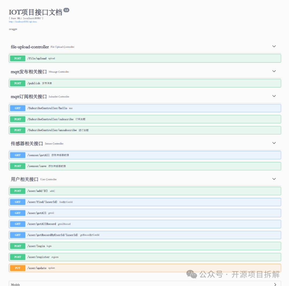Screen dimensions: 289x286
Task: Click the POST badge on /sensor/save
Action: [17, 166]
